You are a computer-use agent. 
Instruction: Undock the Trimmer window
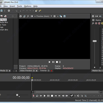[49, 71]
